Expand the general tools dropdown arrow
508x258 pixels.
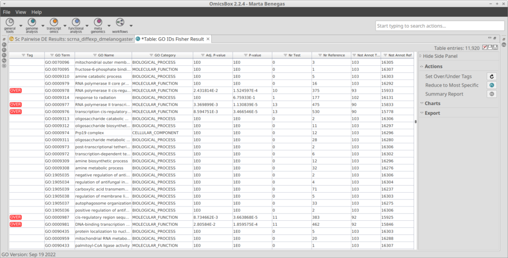coord(21,25)
